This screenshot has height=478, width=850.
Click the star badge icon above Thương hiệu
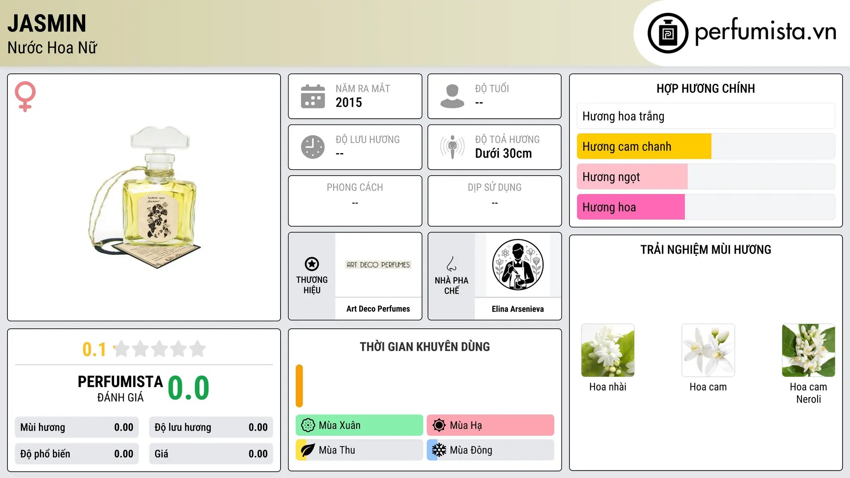312,264
